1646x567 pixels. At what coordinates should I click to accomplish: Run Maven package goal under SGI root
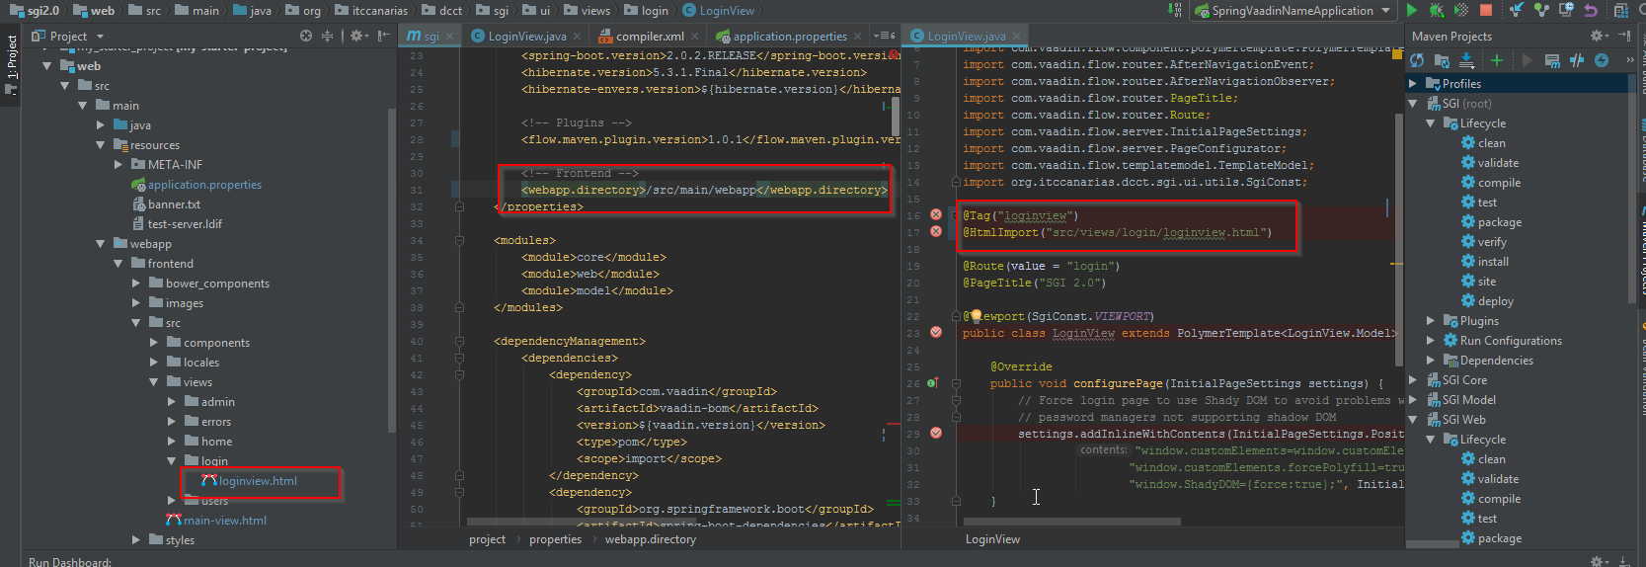pyautogui.click(x=1500, y=222)
